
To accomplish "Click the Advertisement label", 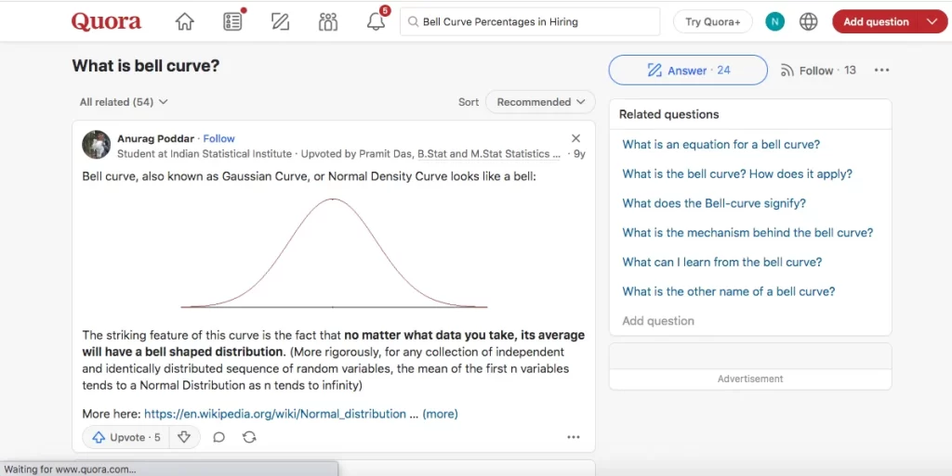I will point(750,380).
